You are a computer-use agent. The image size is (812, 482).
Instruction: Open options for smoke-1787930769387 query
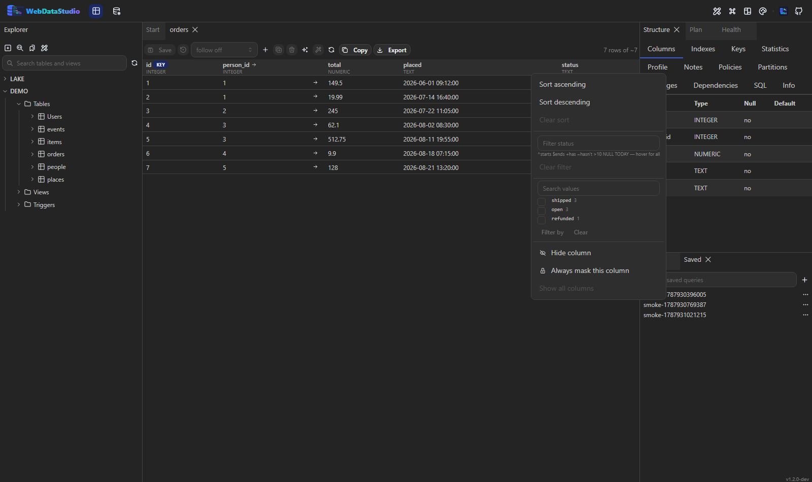[x=805, y=304]
